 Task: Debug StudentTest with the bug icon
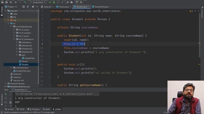[54, 2]
